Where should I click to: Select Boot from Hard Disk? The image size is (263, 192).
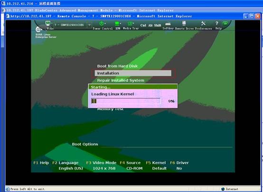tap(117, 66)
